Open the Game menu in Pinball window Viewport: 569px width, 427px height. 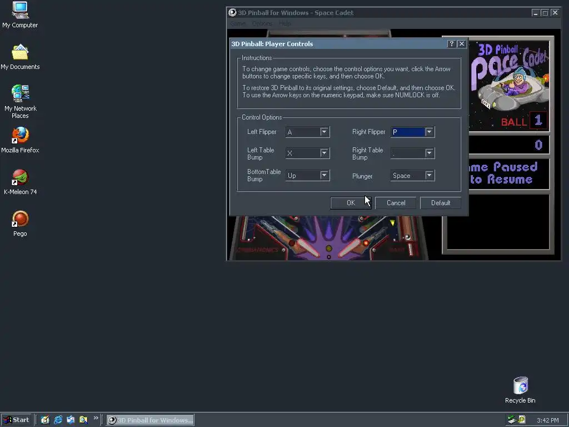click(x=238, y=23)
